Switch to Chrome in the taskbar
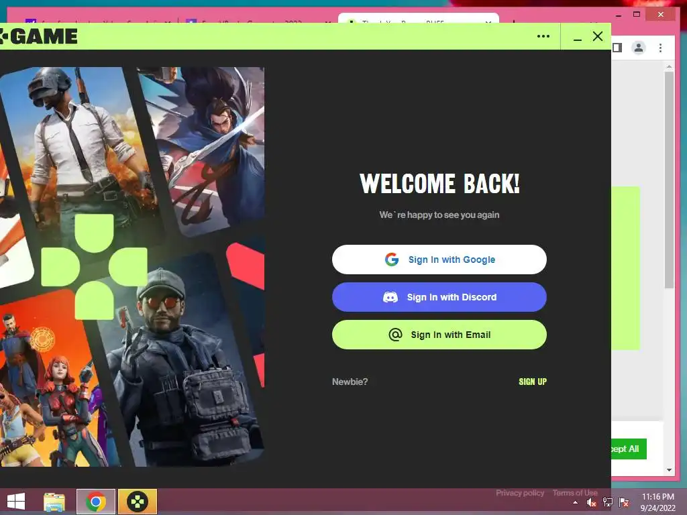This screenshot has height=515, width=687. 96,502
